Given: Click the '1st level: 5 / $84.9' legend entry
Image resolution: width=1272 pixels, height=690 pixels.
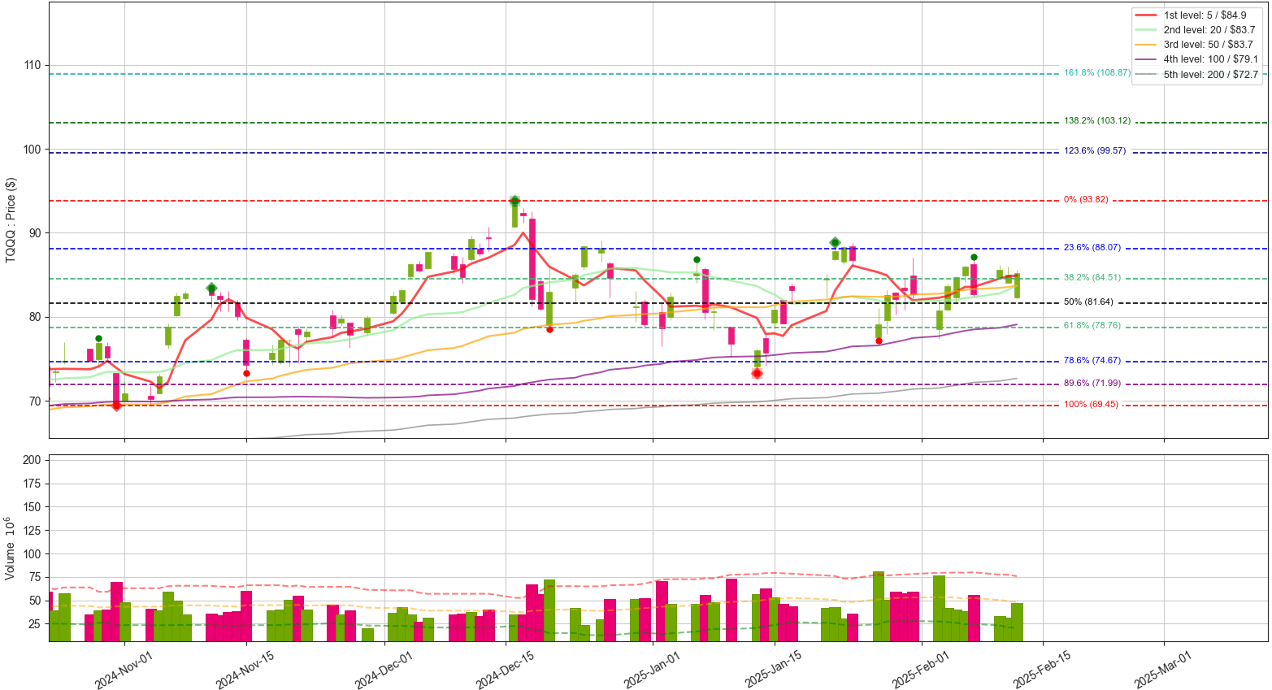Looking at the screenshot, I should (1198, 15).
